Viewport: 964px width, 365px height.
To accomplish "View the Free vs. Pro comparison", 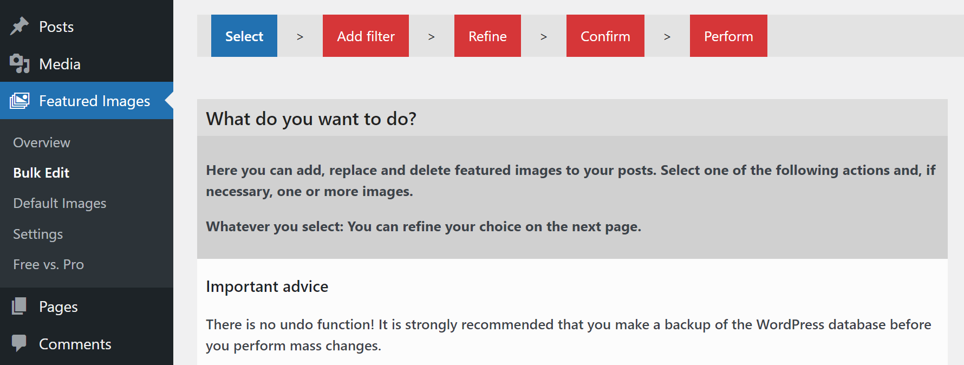I will tap(48, 264).
